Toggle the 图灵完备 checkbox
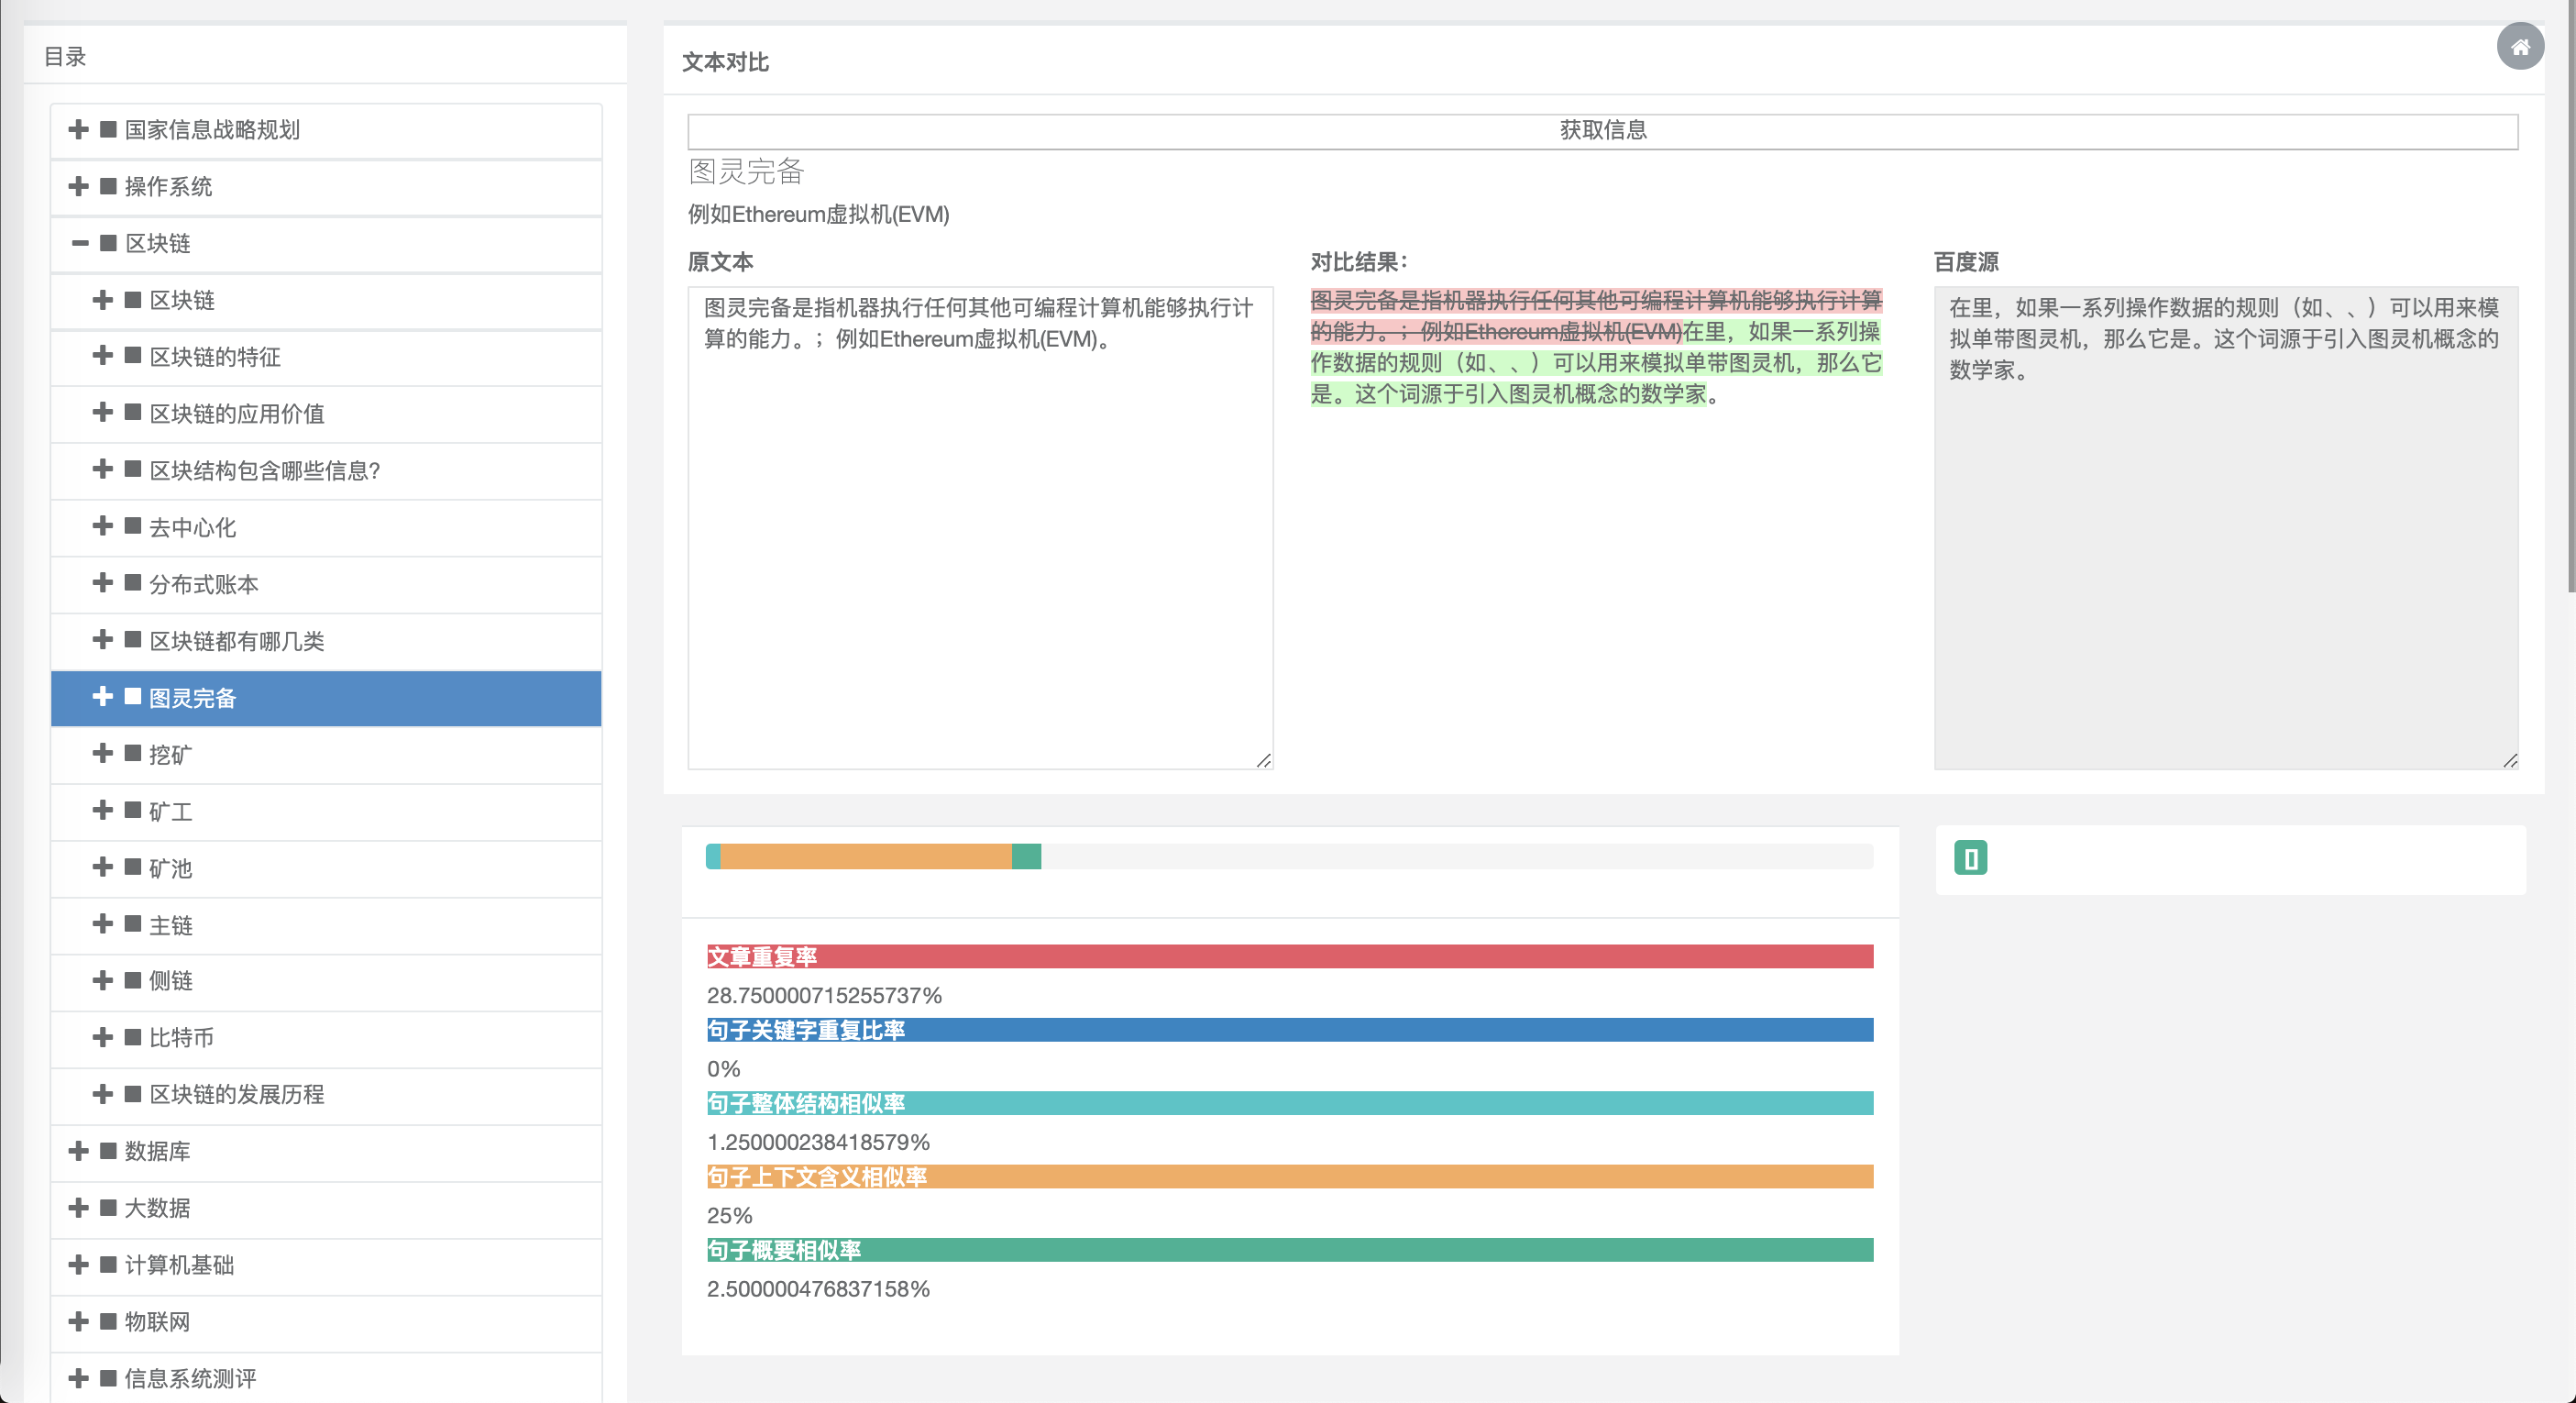 click(133, 697)
